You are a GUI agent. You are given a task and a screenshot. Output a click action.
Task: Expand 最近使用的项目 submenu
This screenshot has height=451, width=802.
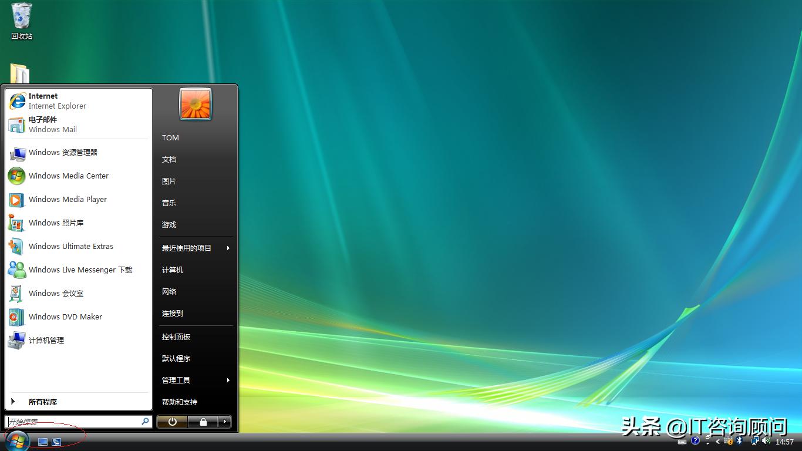point(187,248)
